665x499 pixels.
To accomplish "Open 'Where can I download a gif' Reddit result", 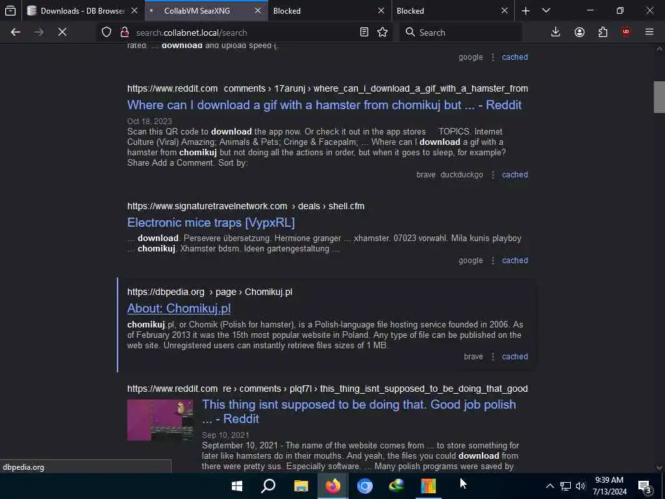I will pos(324,105).
